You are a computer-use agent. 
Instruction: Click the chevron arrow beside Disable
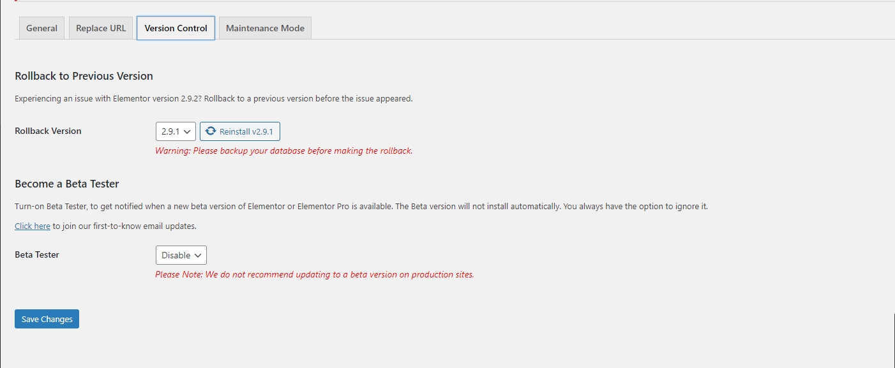pos(198,255)
